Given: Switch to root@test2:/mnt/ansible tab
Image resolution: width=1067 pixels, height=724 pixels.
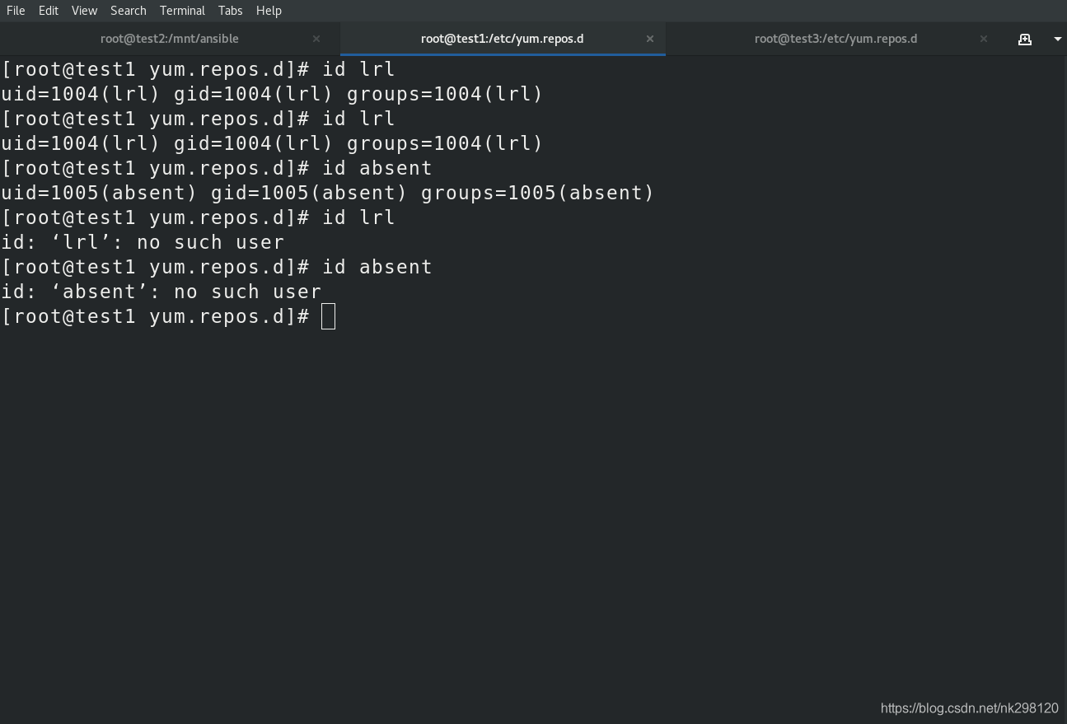Looking at the screenshot, I should point(170,39).
